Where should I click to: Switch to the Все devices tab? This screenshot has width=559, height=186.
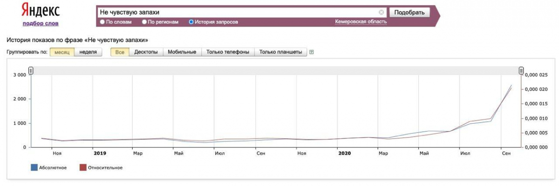120,52
